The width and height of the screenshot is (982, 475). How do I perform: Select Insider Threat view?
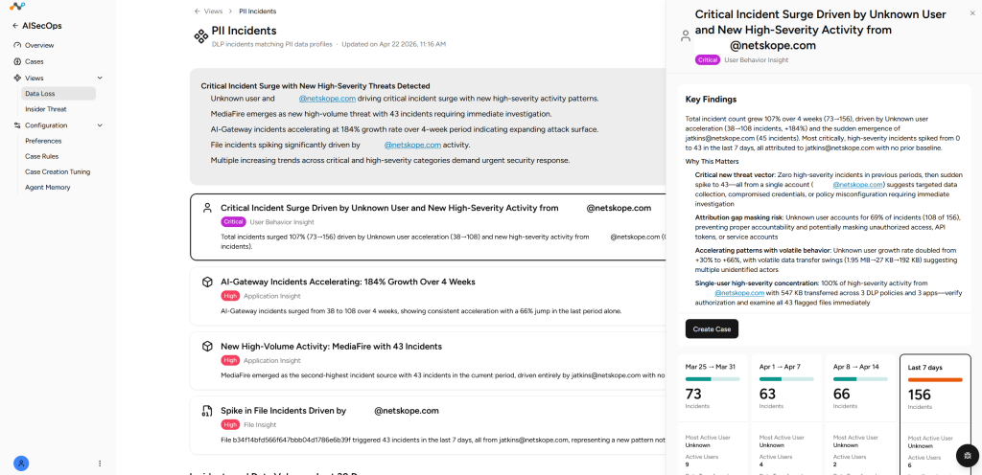pyautogui.click(x=46, y=109)
